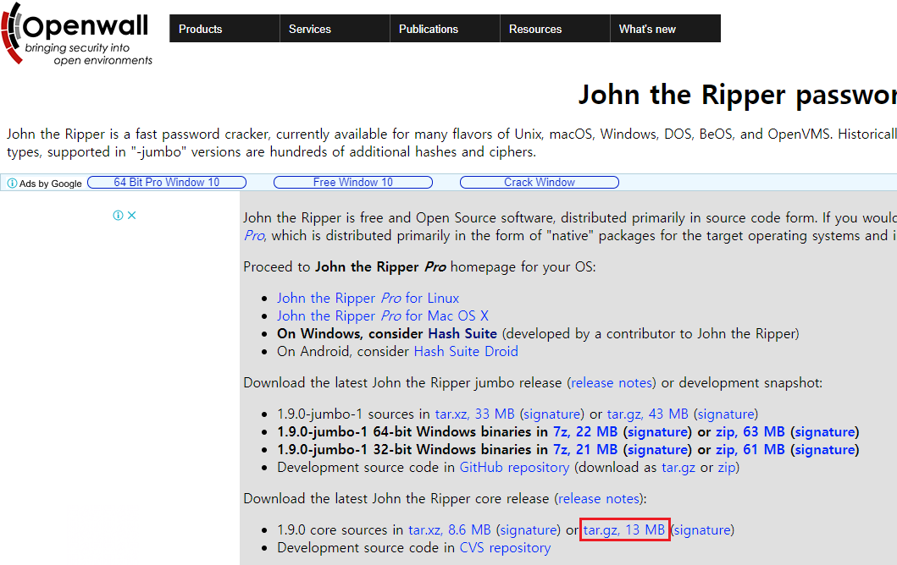
Task: Click the italic Pro link at the paragraph start
Action: 254,236
